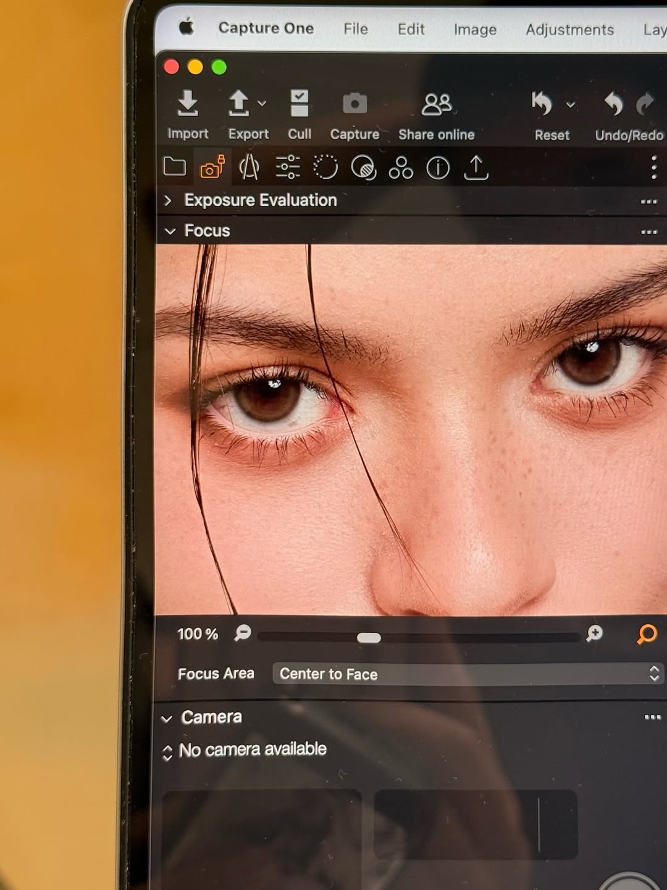
Task: Open the Focus Area dropdown
Action: [x=468, y=674]
